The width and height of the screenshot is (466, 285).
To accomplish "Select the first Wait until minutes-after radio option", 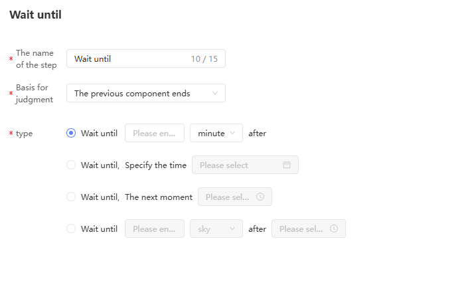I will tap(71, 133).
